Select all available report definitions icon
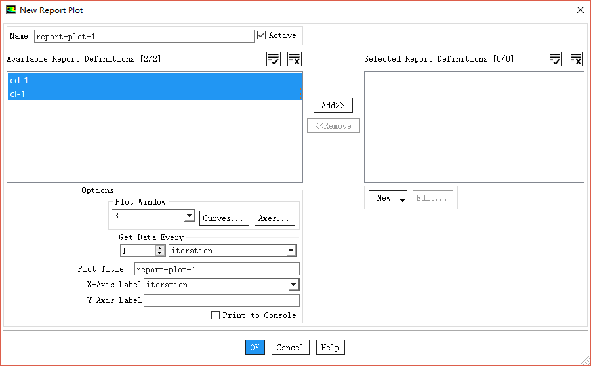The image size is (591, 366). tap(274, 60)
